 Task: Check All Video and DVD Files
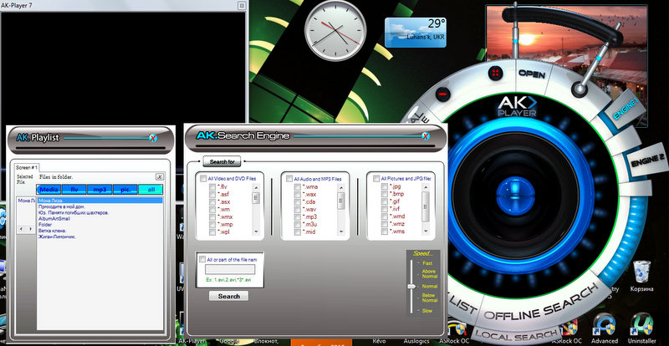[203, 178]
